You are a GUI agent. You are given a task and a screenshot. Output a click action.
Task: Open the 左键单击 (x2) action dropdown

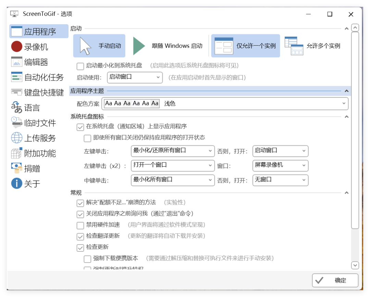pyautogui.click(x=173, y=165)
